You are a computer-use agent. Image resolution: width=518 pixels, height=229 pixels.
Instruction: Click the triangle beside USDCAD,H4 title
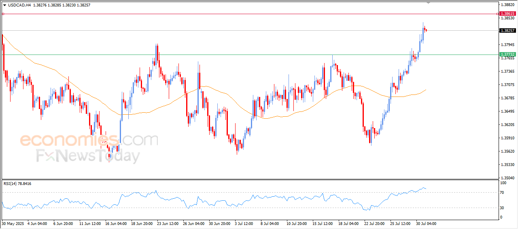pos(4,5)
